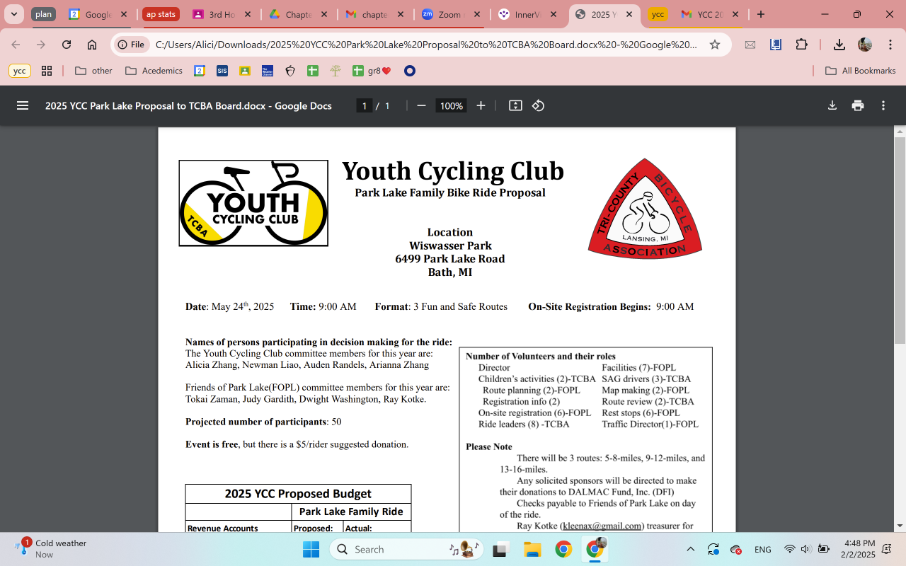Open the Google Classroom bookmark icon
Viewport: 906px width, 566px height.
[x=245, y=71]
